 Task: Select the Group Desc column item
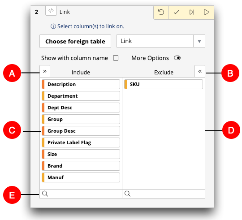point(81,131)
